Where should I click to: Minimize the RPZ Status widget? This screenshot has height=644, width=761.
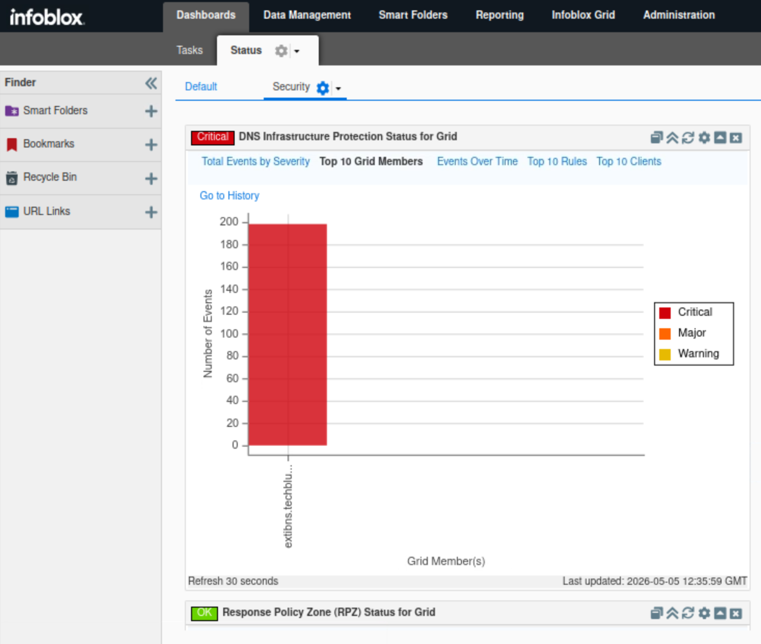coord(720,613)
